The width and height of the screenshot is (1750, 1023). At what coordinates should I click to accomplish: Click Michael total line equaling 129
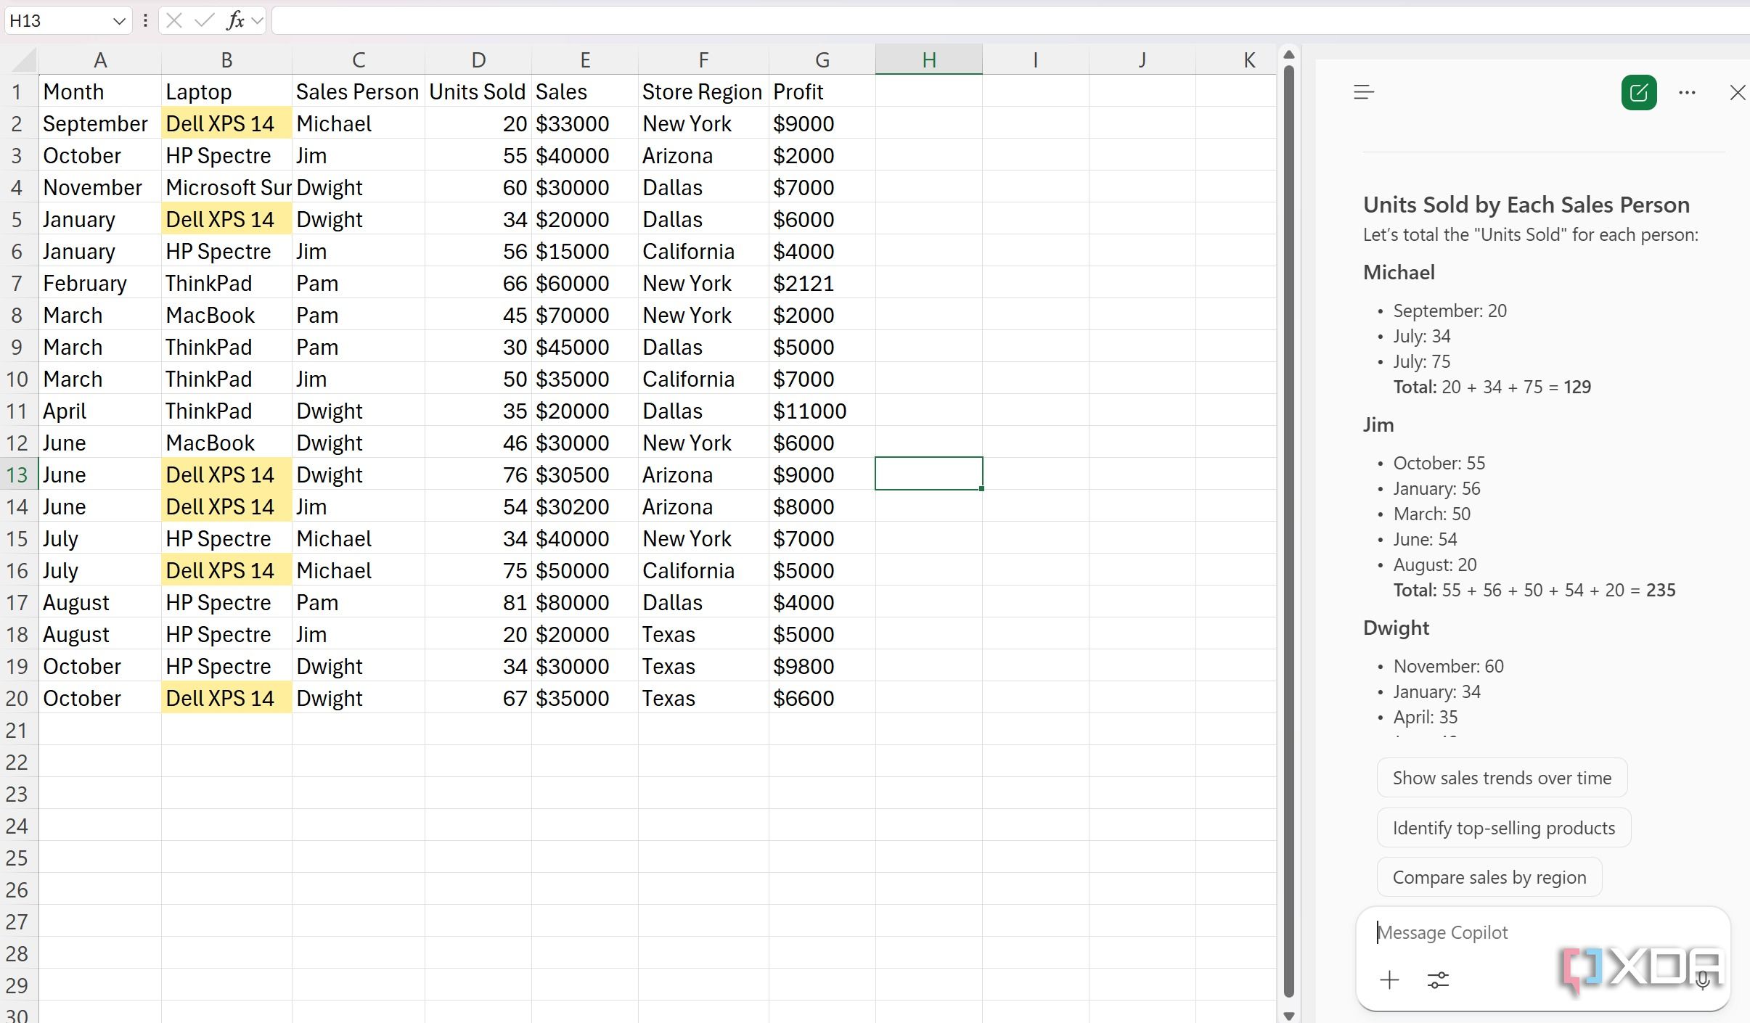pos(1492,387)
